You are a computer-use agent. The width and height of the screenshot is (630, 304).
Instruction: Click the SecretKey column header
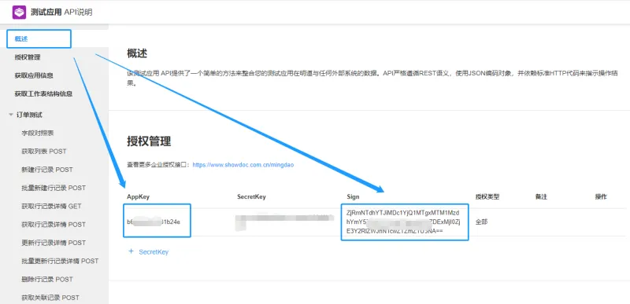[251, 196]
